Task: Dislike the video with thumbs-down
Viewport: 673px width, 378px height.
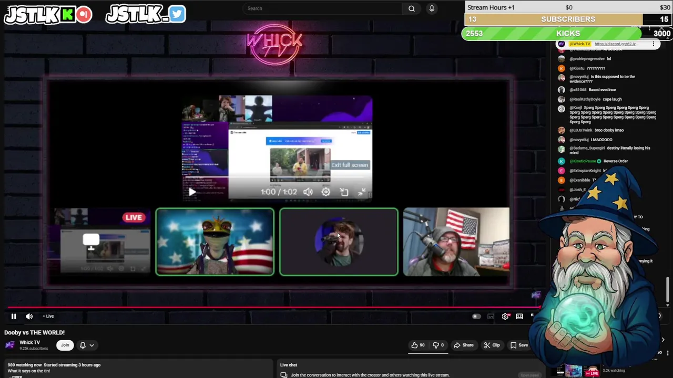Action: click(x=438, y=345)
